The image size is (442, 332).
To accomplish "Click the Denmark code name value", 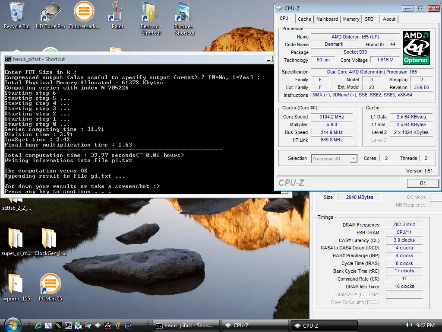I will [334, 45].
